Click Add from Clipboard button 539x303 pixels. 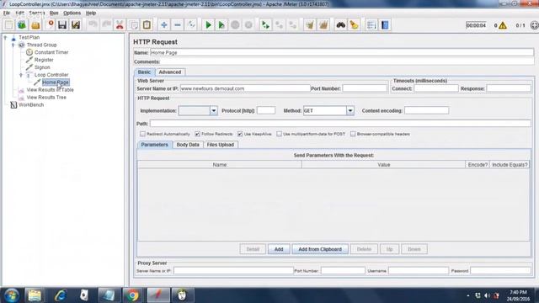(320, 249)
